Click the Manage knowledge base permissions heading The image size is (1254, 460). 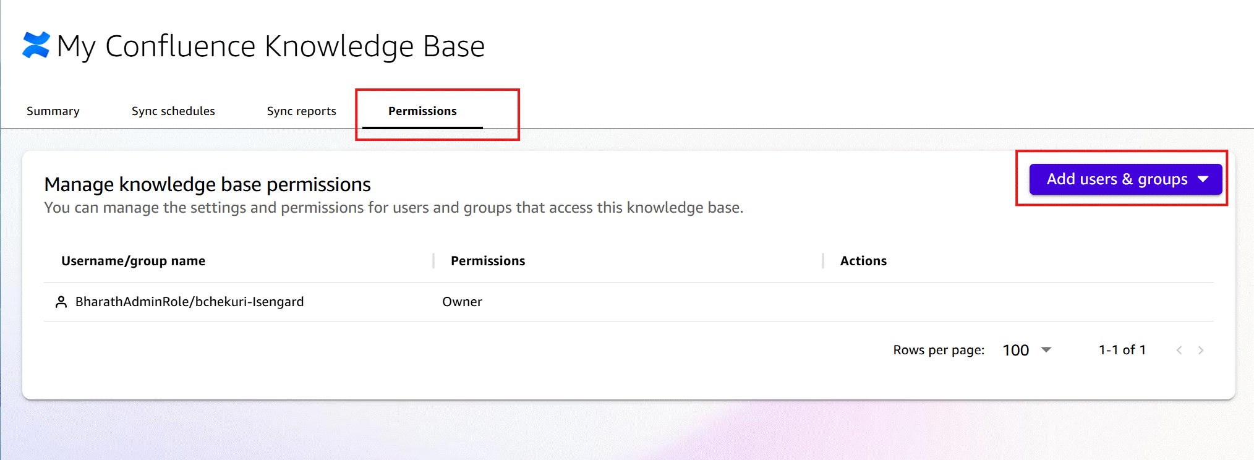click(208, 184)
